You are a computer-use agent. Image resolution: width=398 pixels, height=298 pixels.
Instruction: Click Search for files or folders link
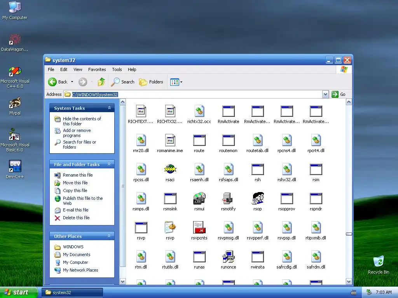point(79,144)
